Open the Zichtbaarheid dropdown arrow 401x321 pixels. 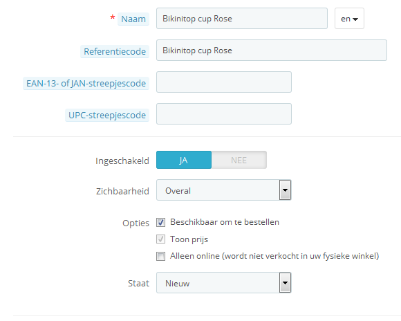pos(285,190)
